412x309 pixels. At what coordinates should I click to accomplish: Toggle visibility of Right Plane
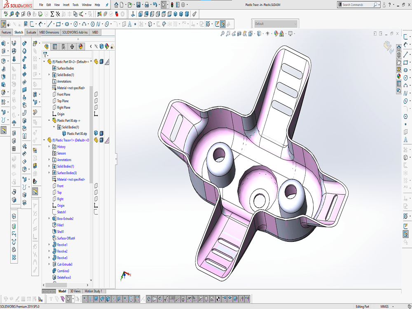(96, 108)
